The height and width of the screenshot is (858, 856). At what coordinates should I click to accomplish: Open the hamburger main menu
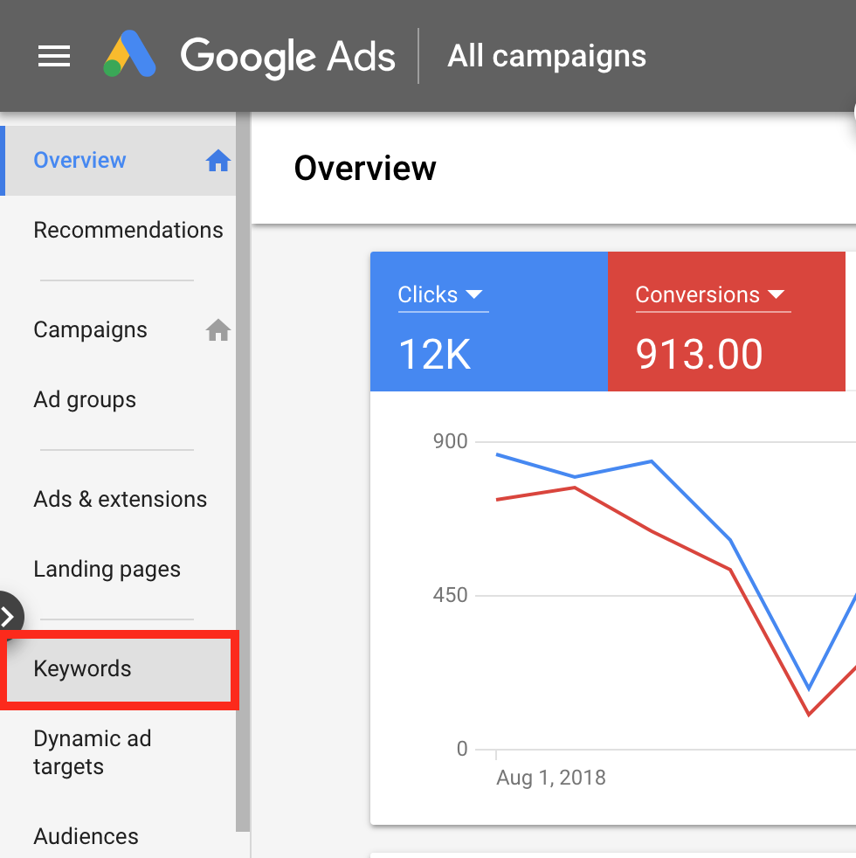click(53, 56)
